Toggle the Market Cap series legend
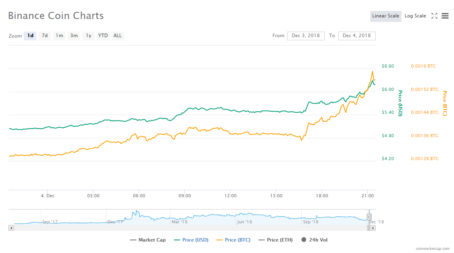 click(148, 240)
